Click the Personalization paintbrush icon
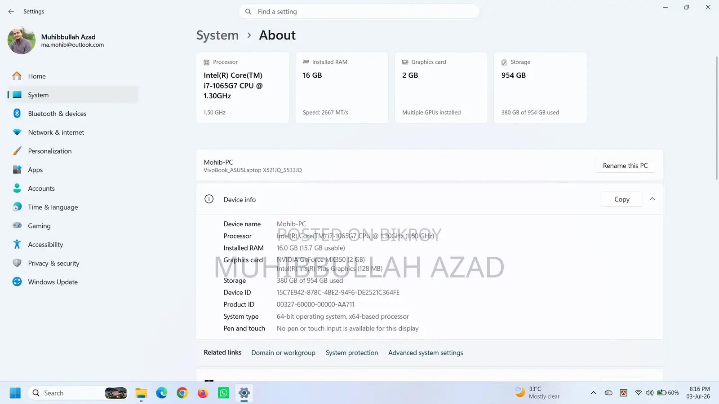This screenshot has height=404, width=719. 17,151
